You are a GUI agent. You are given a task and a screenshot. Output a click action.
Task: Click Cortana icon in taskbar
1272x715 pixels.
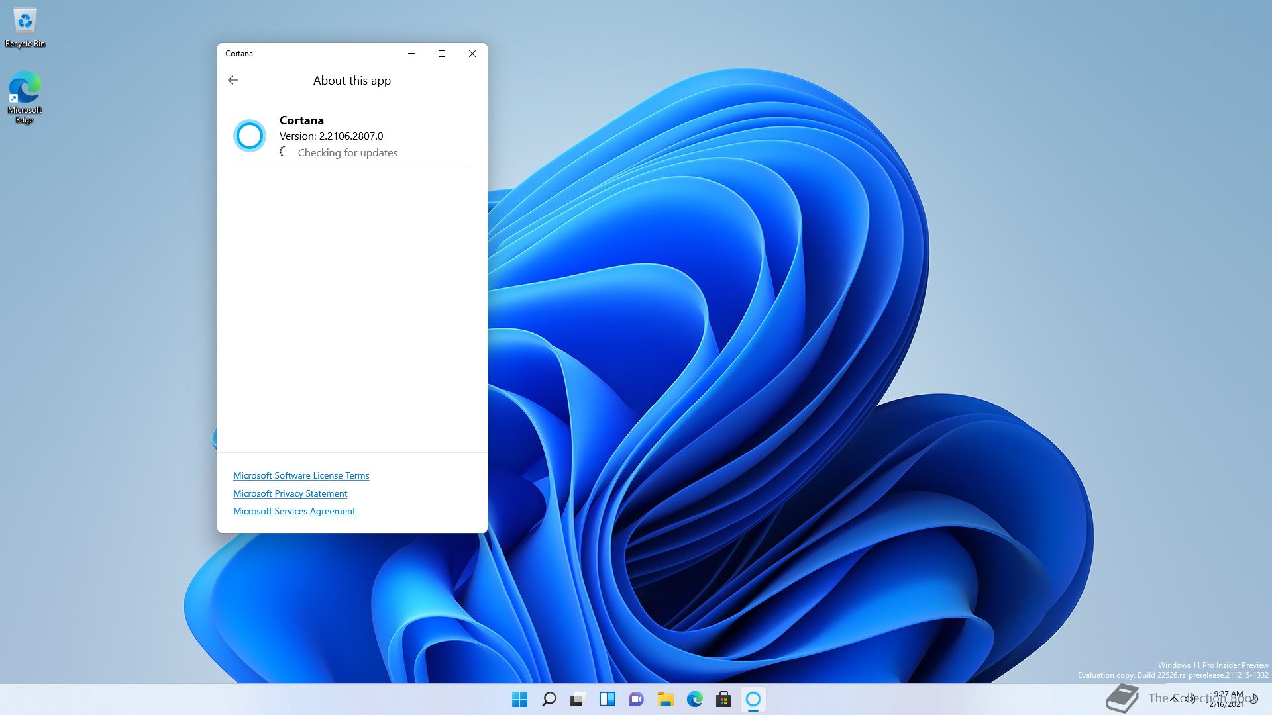[753, 699]
